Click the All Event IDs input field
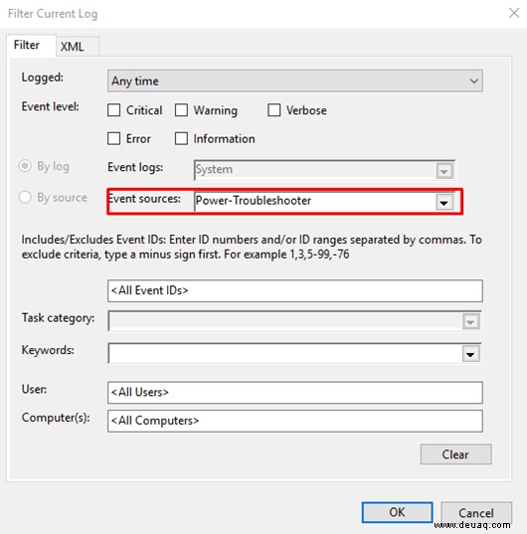 [x=294, y=290]
